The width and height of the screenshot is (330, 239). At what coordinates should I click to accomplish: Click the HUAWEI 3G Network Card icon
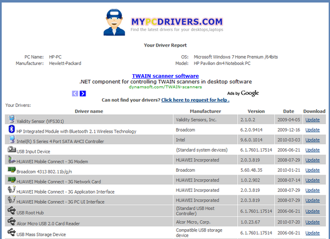(x=11, y=179)
